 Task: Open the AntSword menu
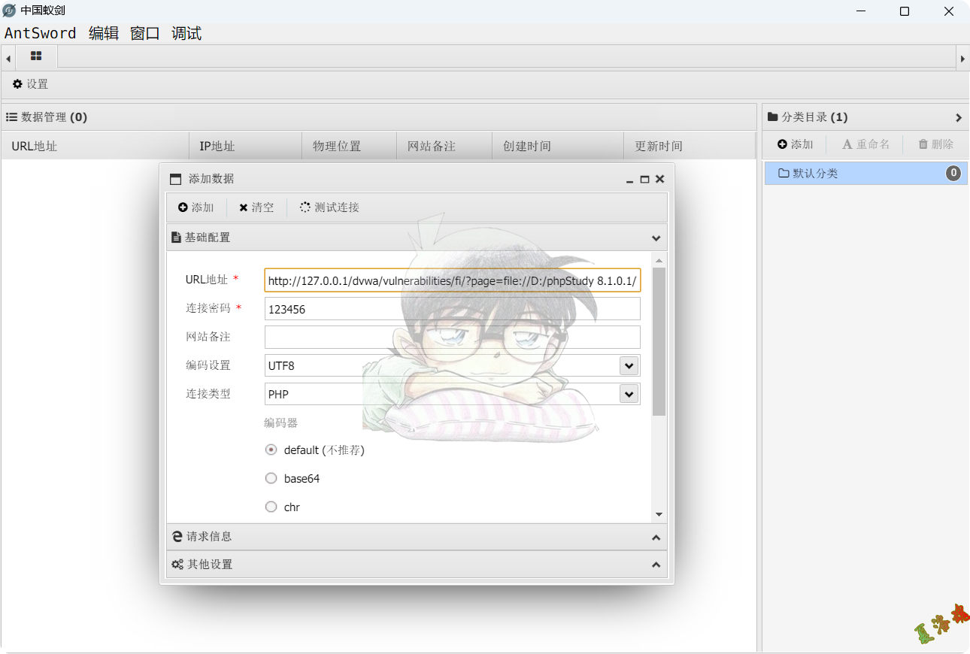tap(41, 33)
